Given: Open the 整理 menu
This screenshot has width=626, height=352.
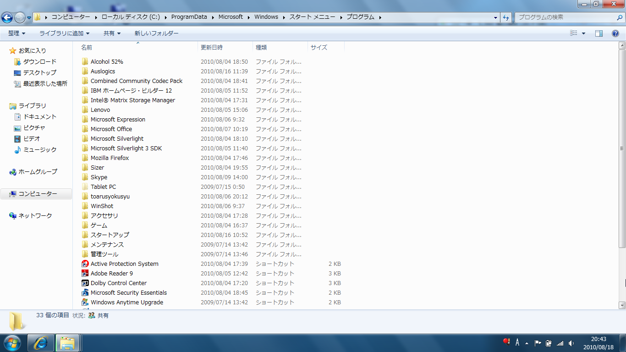Looking at the screenshot, I should (16, 33).
